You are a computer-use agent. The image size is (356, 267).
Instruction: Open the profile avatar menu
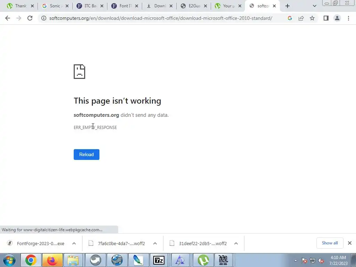pyautogui.click(x=337, y=18)
